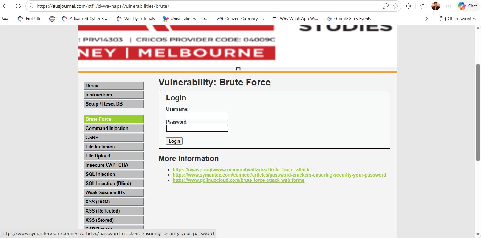Click the leftmost favorites bar icon

[x=5, y=19]
